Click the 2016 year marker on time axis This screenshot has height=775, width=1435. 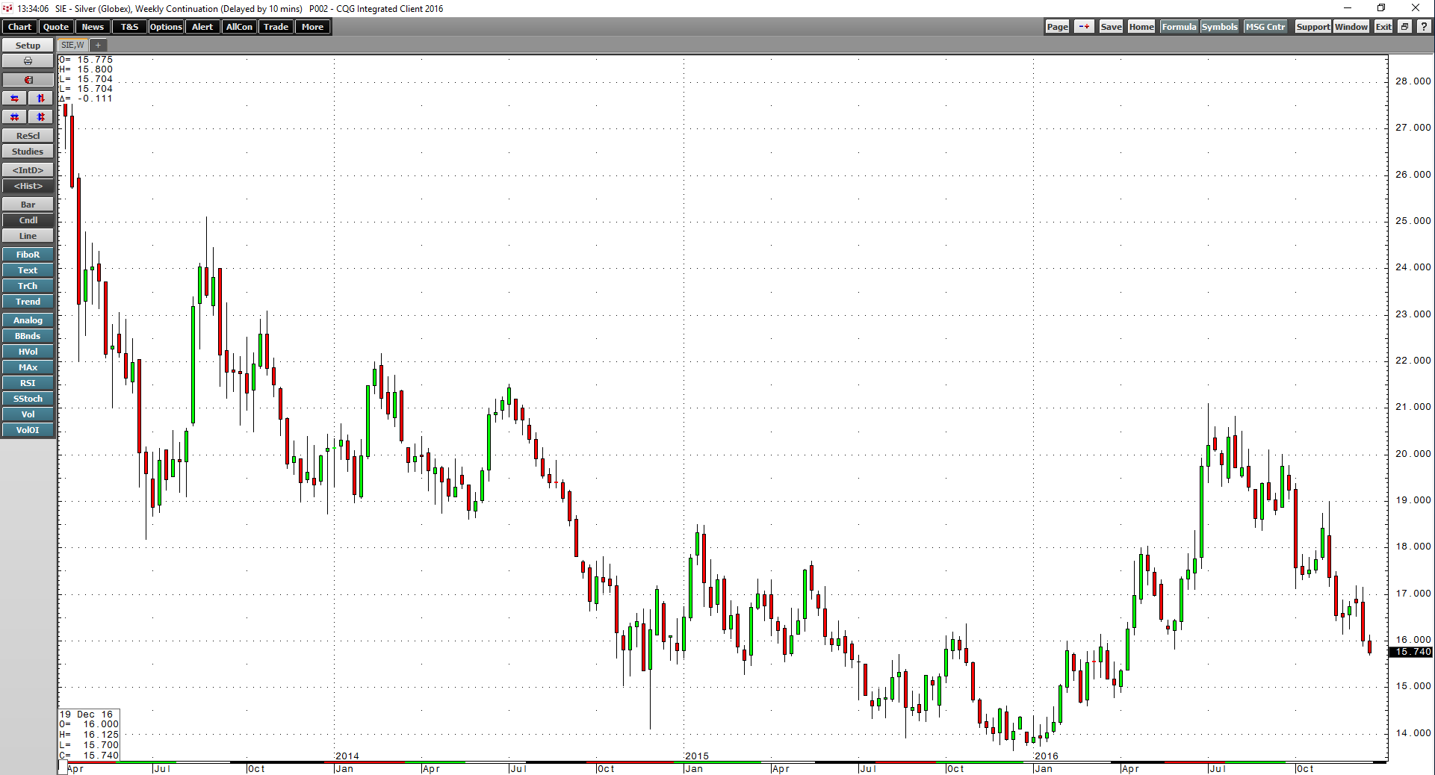(x=1047, y=756)
